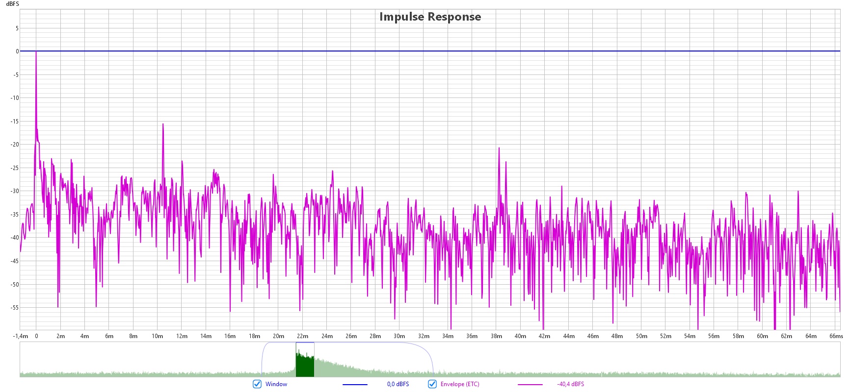
Task: Click the "Envelope (ETC)" legend label
Action: tap(460, 384)
